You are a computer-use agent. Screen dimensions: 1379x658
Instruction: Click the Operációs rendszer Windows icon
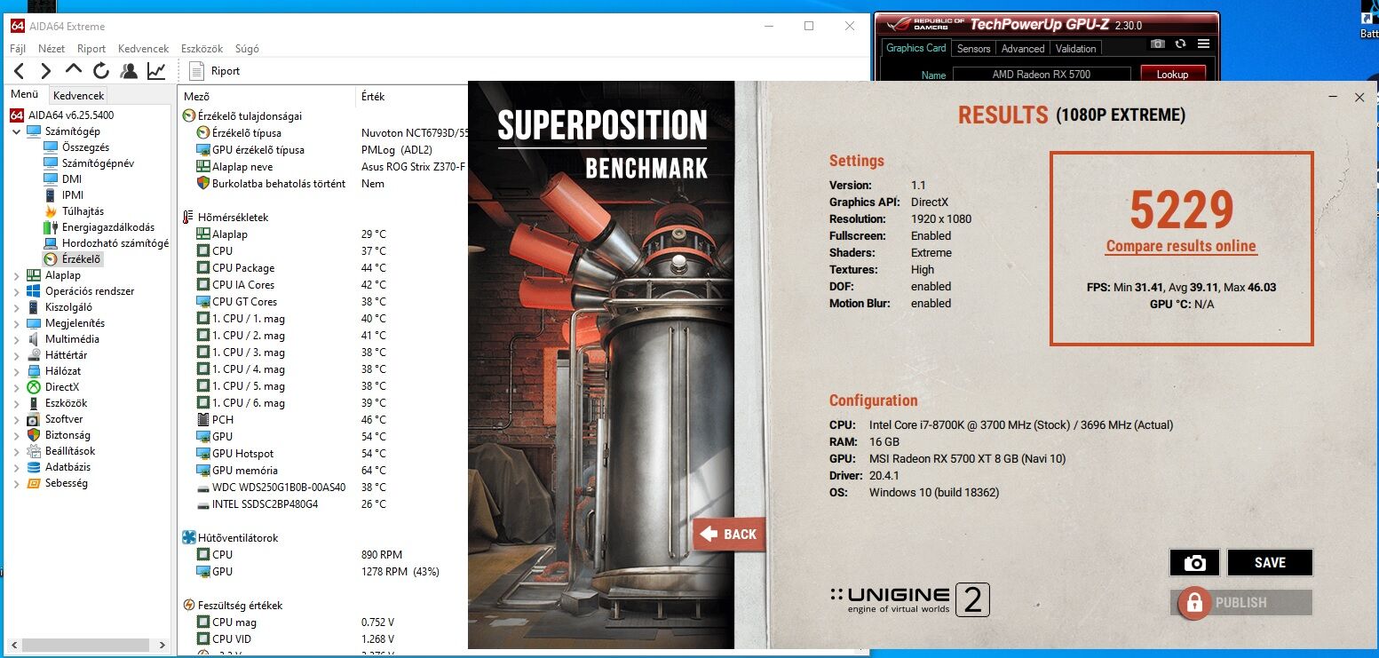(x=34, y=291)
